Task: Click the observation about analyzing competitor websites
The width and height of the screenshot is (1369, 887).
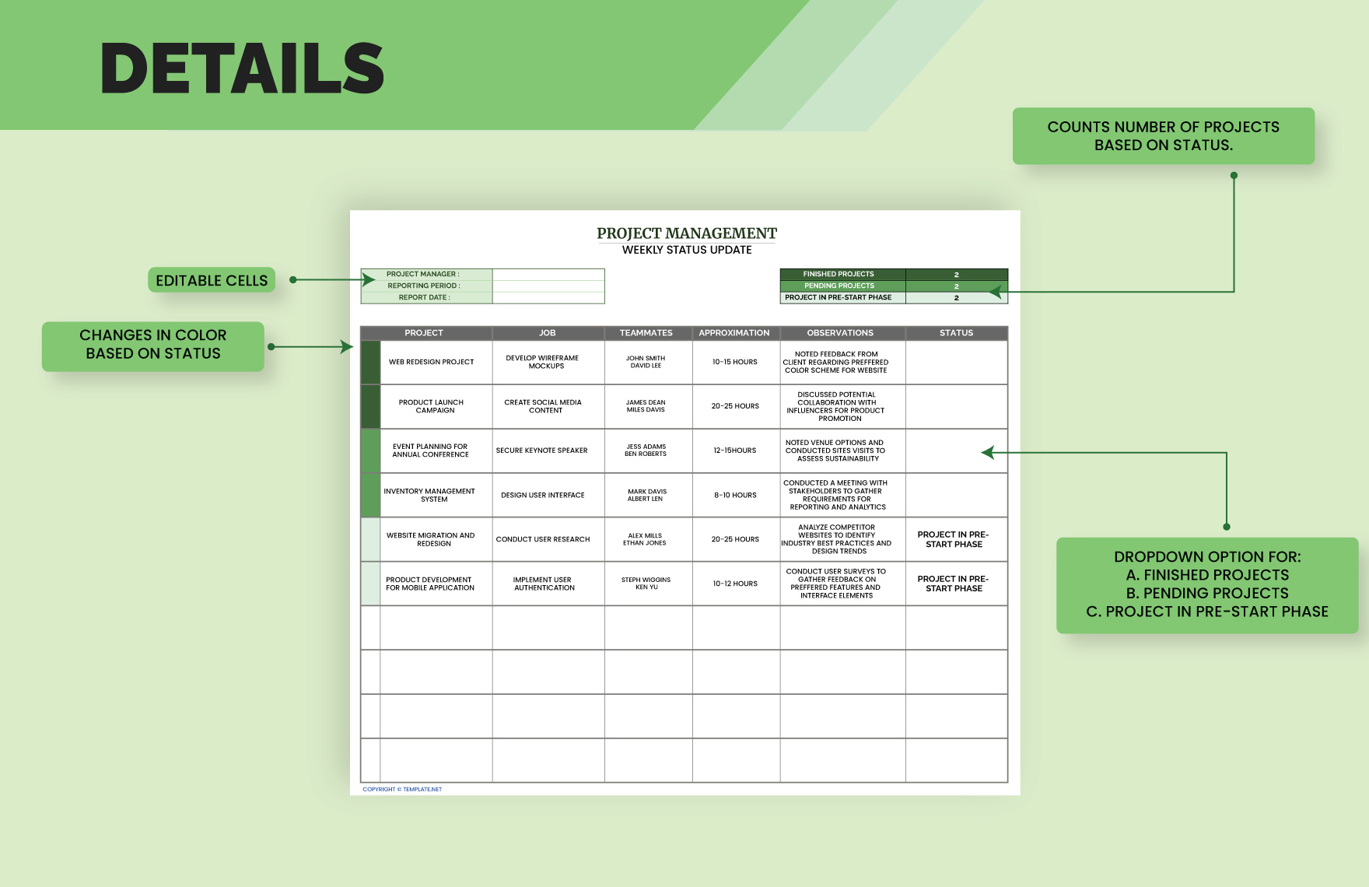Action: [x=843, y=540]
